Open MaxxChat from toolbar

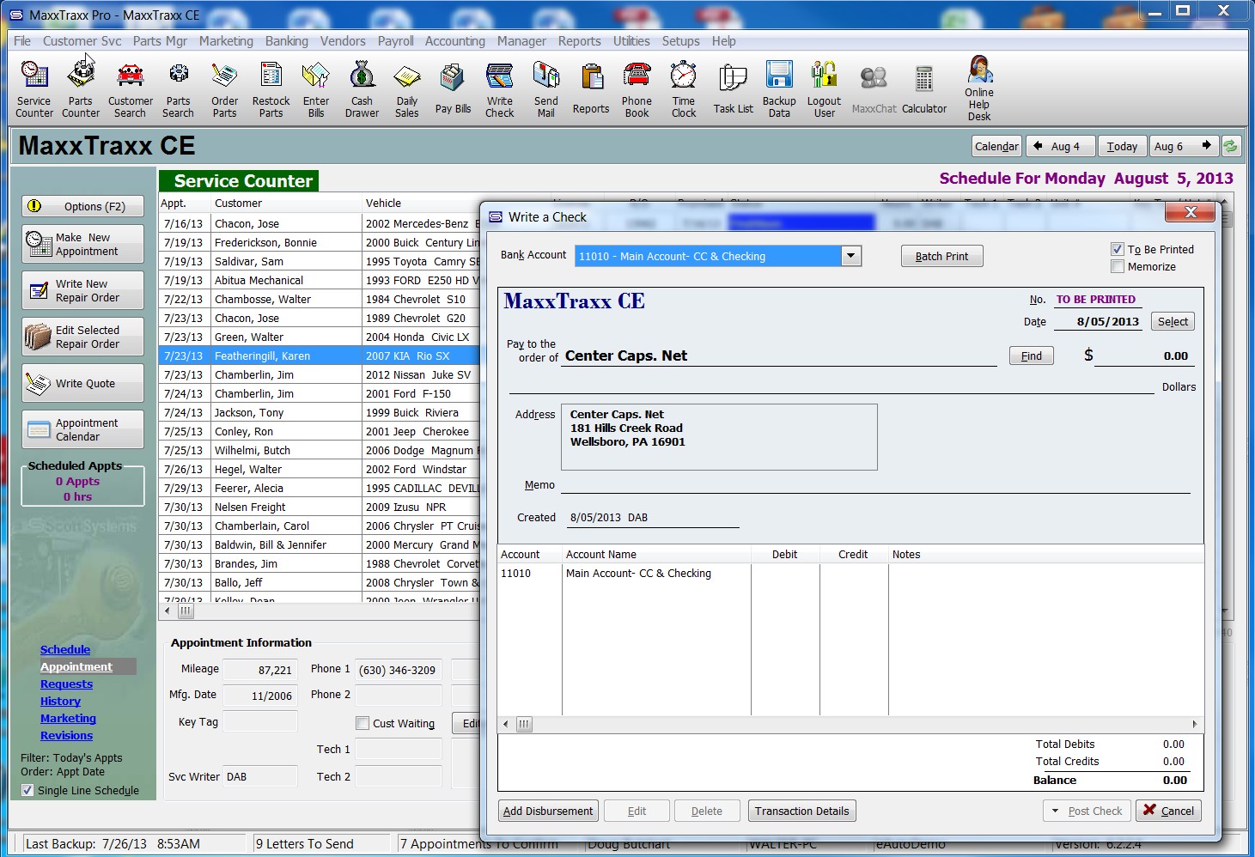coord(874,88)
